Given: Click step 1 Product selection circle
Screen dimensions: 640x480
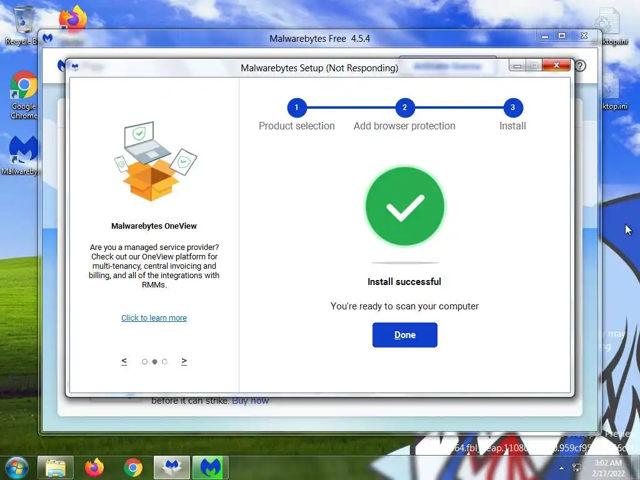Looking at the screenshot, I should pos(297,107).
